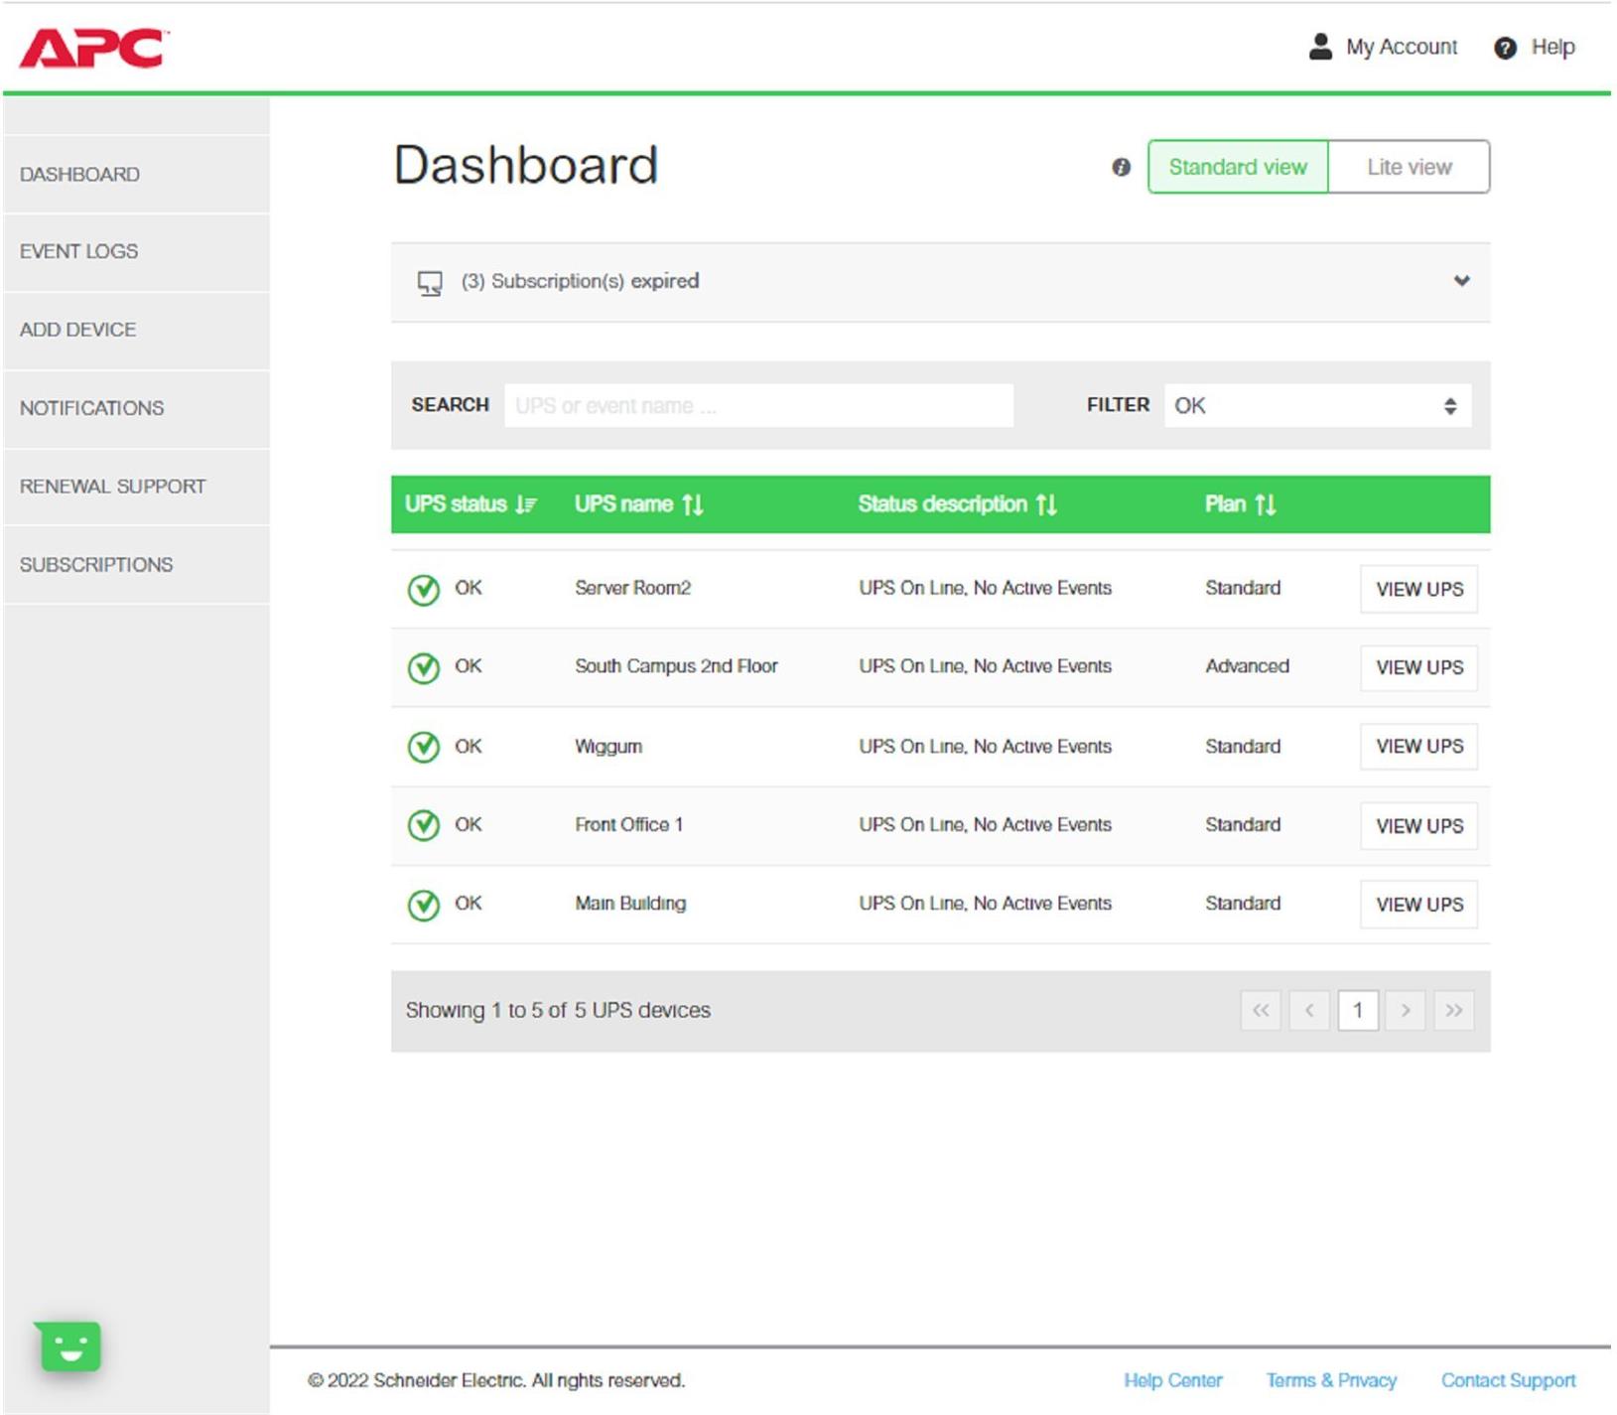The height and width of the screenshot is (1415, 1617).
Task: Sort by UPS status column
Action: click(471, 504)
